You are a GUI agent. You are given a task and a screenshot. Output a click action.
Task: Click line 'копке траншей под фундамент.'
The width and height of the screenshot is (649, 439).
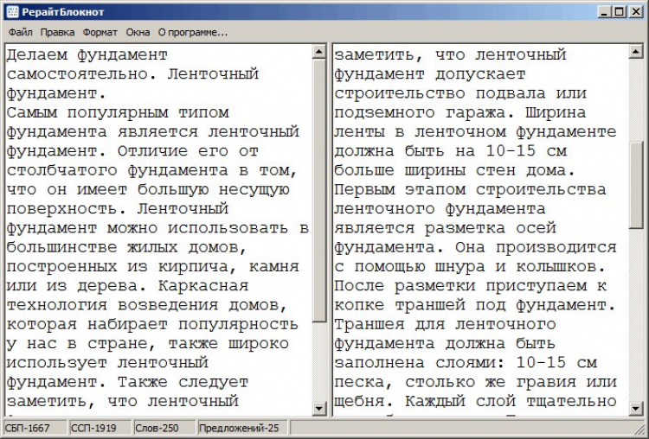[x=475, y=305]
